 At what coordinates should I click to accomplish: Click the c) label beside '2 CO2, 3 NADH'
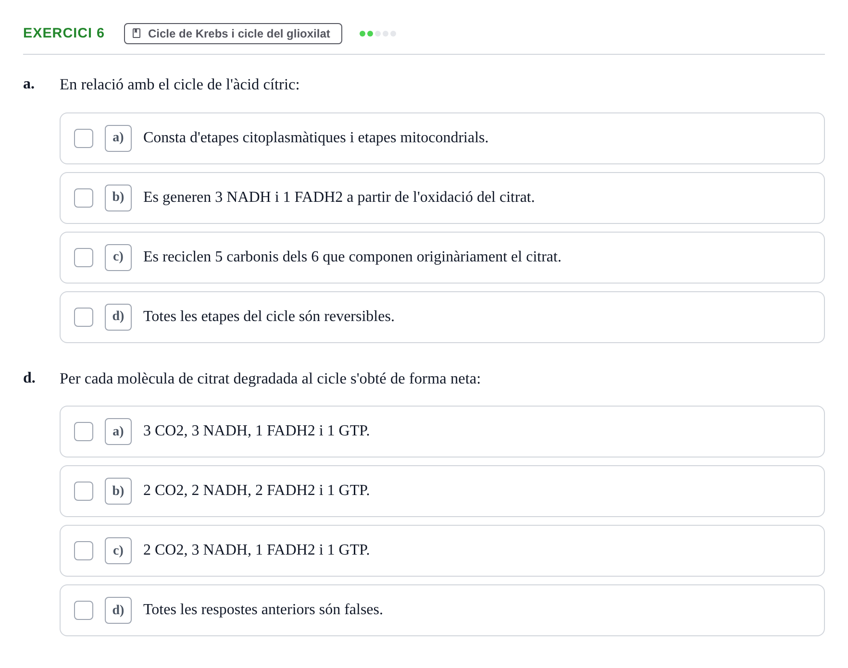pyautogui.click(x=118, y=551)
